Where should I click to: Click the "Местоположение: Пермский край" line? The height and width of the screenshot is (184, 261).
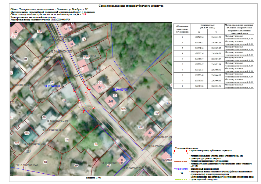pos(53,12)
